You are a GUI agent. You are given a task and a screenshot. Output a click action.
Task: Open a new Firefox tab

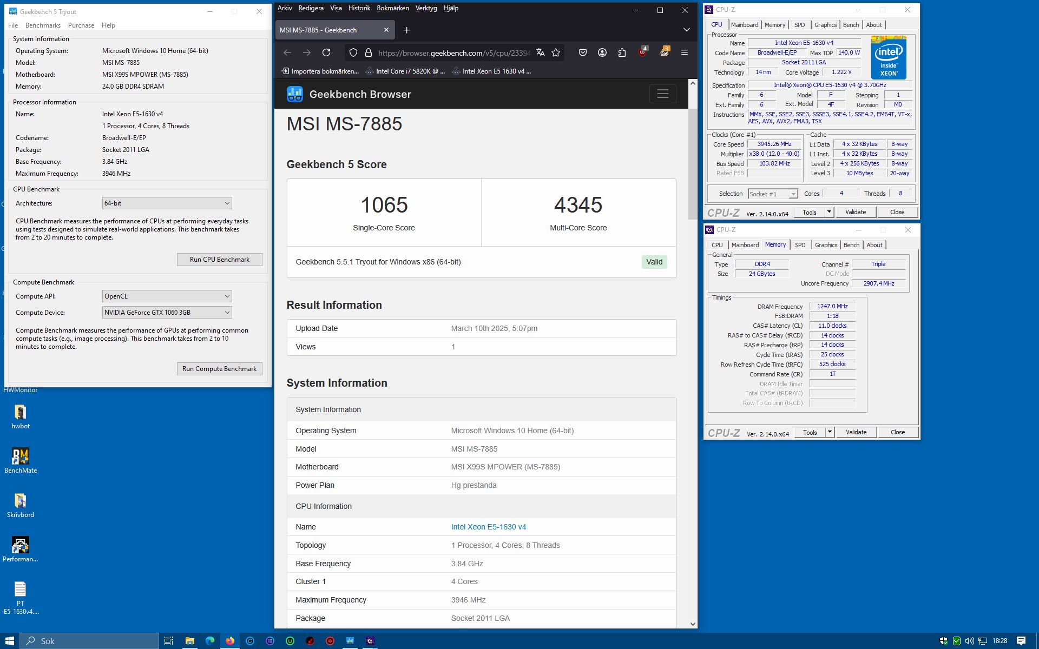(407, 30)
